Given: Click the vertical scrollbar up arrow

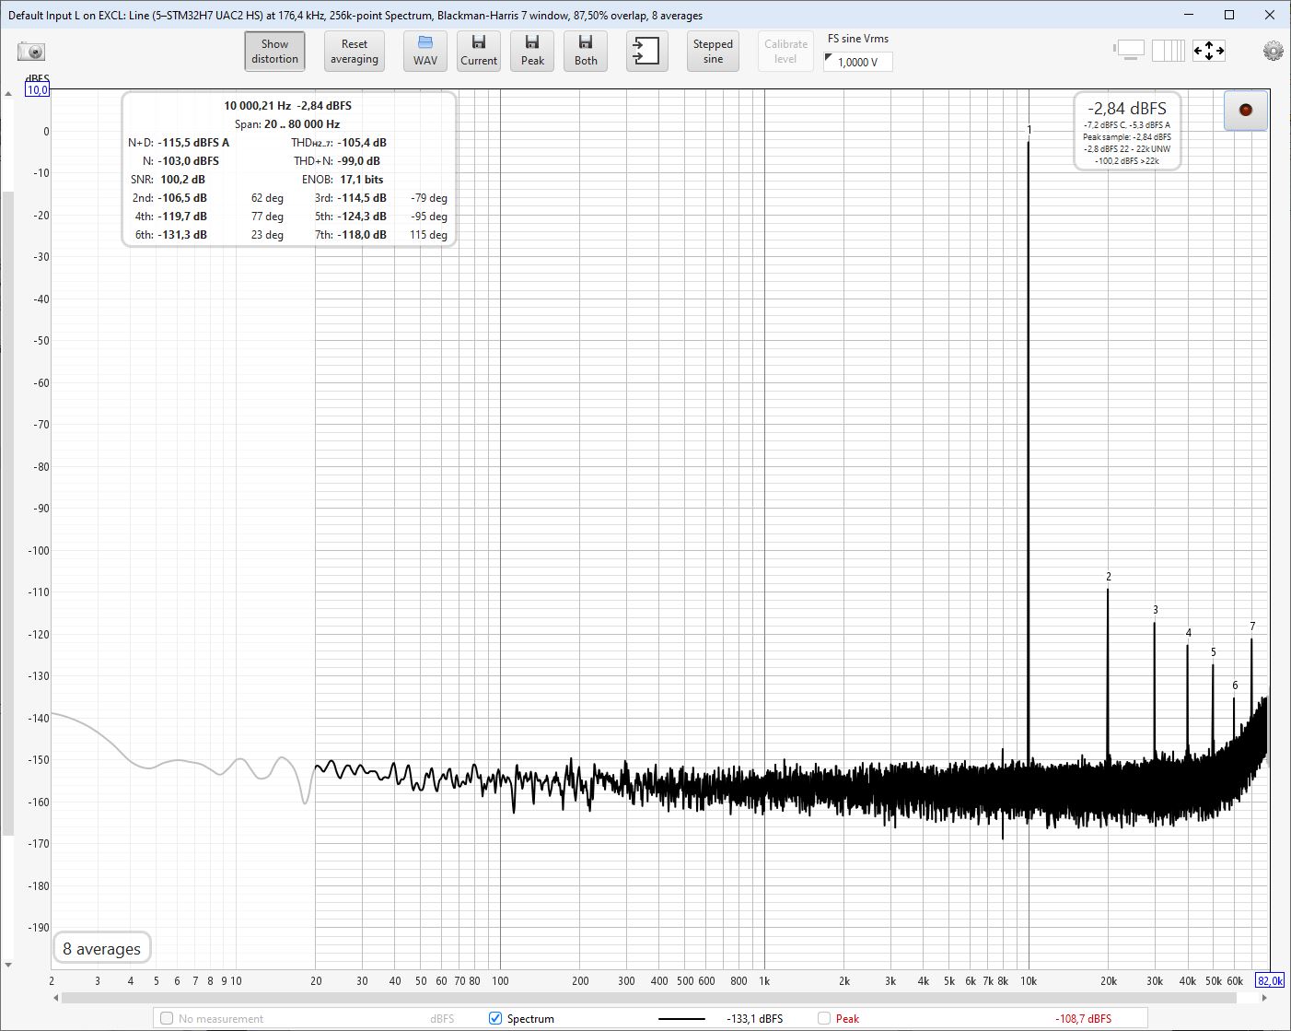Looking at the screenshot, I should tap(8, 94).
